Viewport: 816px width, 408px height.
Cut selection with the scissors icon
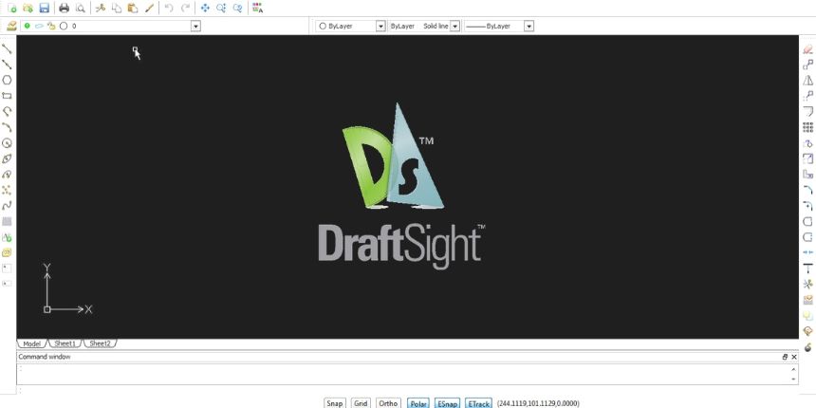(x=101, y=8)
